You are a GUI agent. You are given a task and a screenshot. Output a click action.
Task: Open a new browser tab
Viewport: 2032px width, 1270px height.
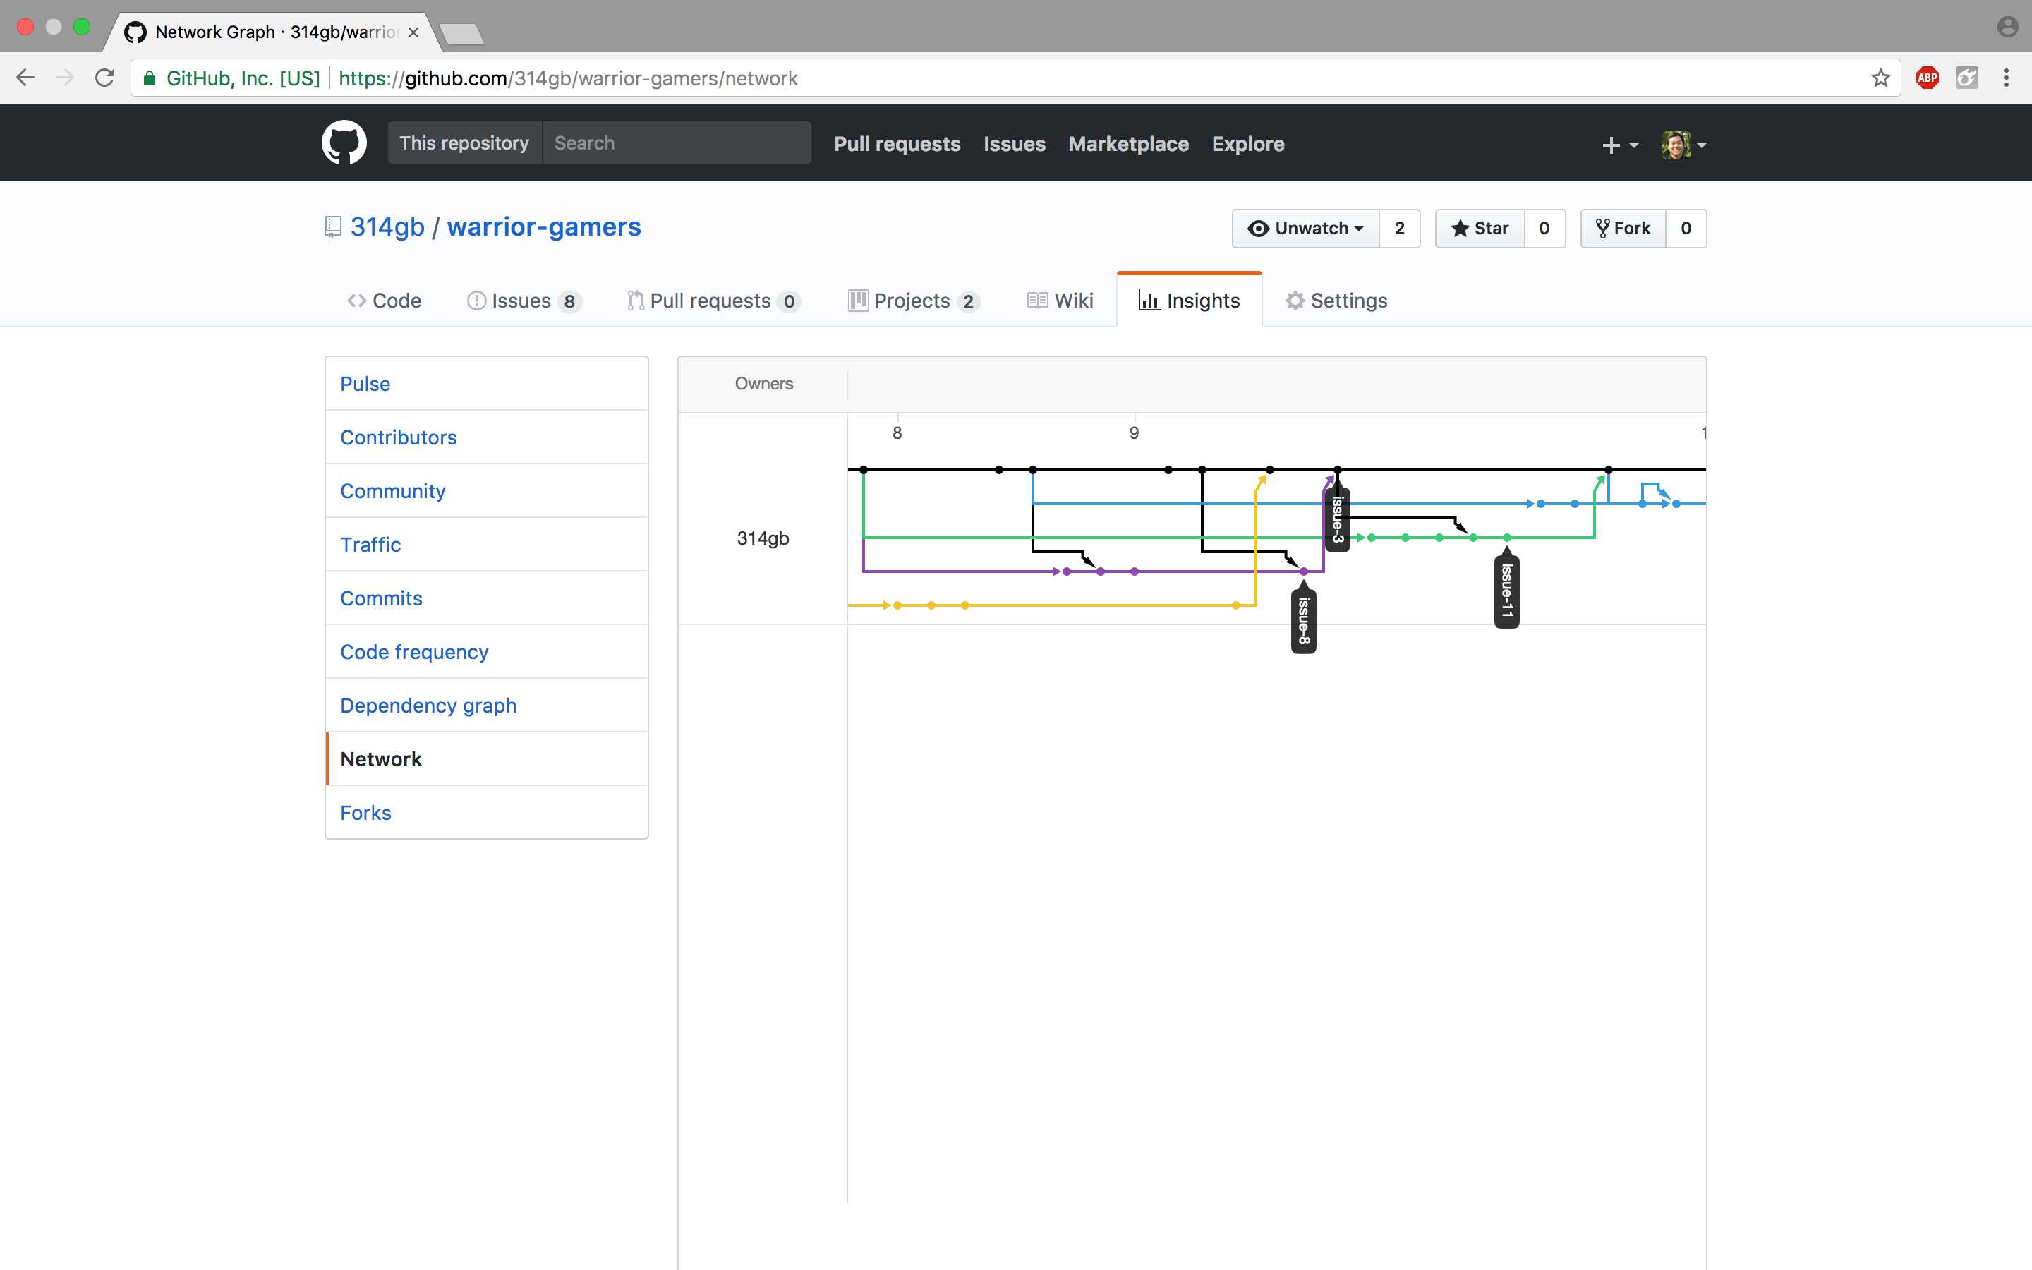click(461, 34)
